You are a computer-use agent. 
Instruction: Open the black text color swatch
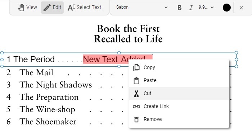click(x=226, y=8)
